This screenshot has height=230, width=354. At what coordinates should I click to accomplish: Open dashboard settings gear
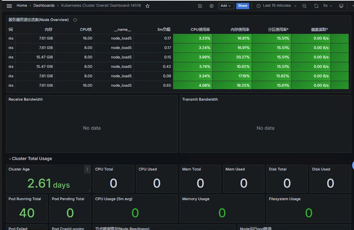coord(212,6)
